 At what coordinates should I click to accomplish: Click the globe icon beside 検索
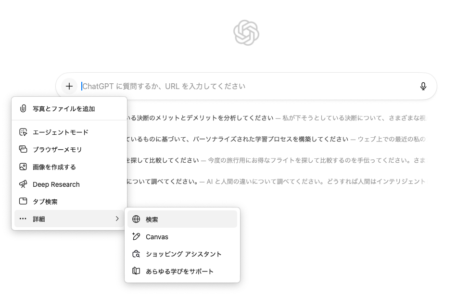(x=136, y=220)
